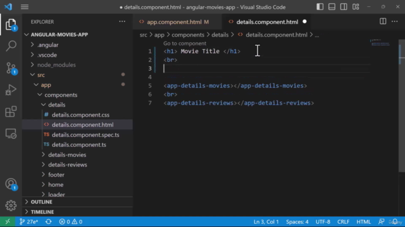
Task: Change the HTML language mode
Action: click(x=363, y=221)
